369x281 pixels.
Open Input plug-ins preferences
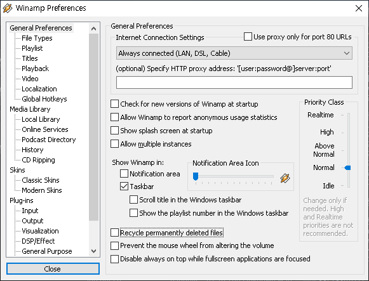point(30,211)
